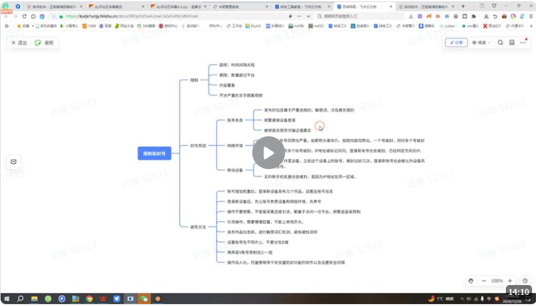Screen dimensions: 536x306
Task: Open the 阅读 mode dropdown
Action: point(480,43)
